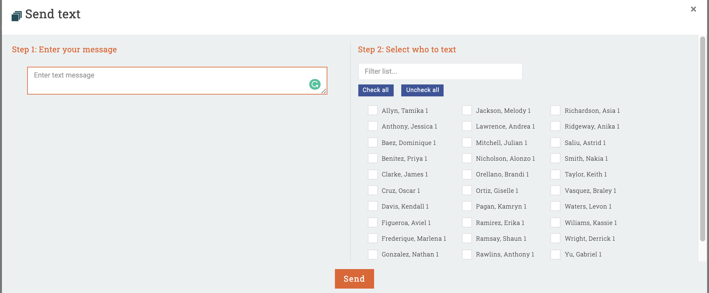Image resolution: width=709 pixels, height=293 pixels.
Task: Click the Grammarly icon in message box
Action: pos(315,84)
